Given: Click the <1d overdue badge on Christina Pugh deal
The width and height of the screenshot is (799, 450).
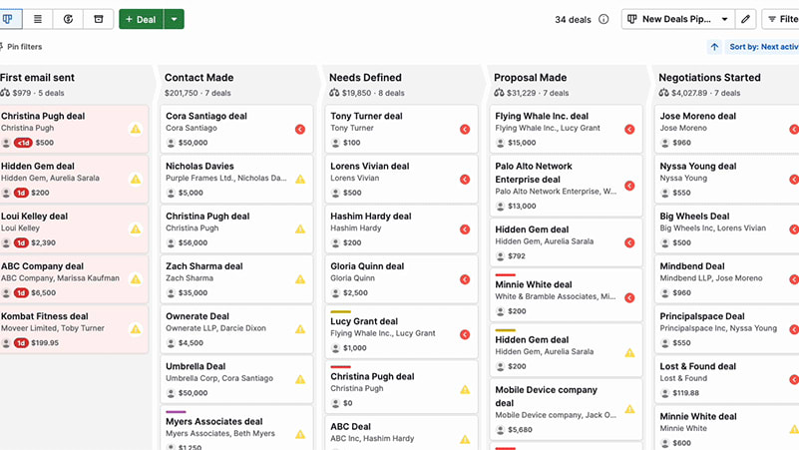Looking at the screenshot, I should (23, 143).
